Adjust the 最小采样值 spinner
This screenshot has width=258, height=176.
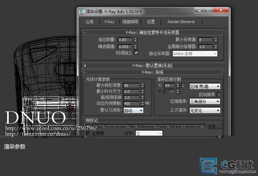point(216,40)
